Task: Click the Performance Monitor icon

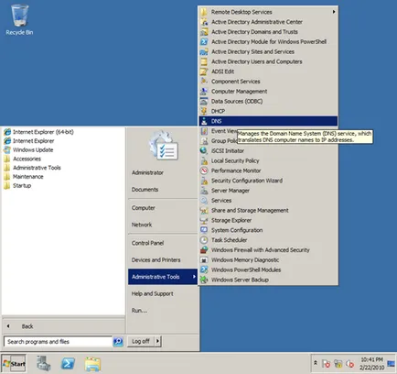Action: [x=204, y=170]
